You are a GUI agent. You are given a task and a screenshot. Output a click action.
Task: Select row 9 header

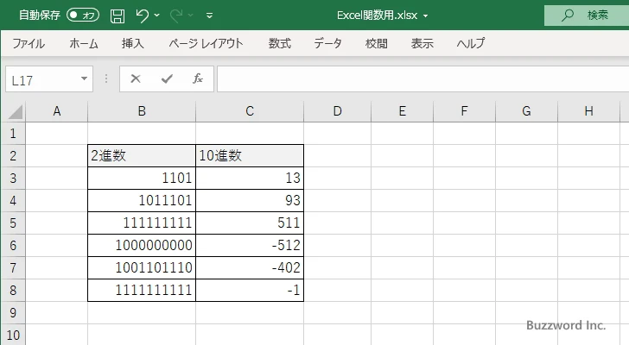pyautogui.click(x=13, y=312)
